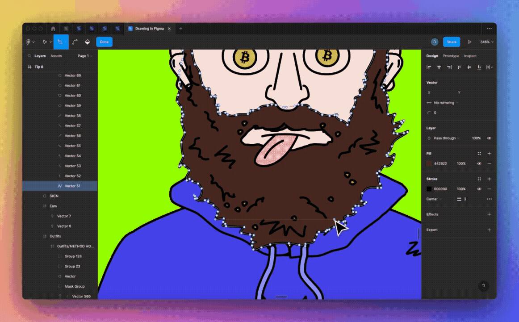The width and height of the screenshot is (519, 322).
Task: Edit fill hex value 442922
Action: [x=440, y=163]
